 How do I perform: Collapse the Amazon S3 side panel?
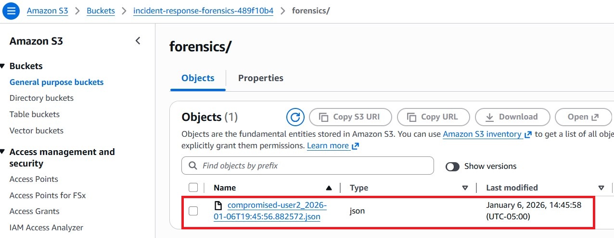138,41
